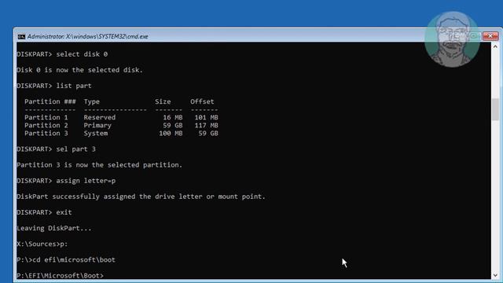Screen dimensions: 503x283
Task: Click the '101 MB' offset cell
Action: pos(206,117)
